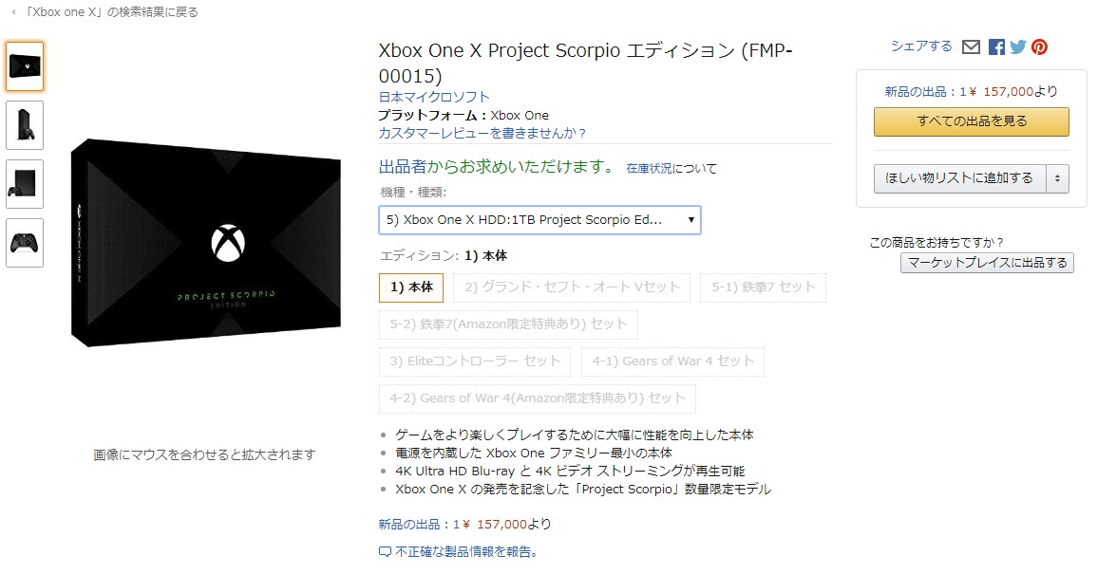Share the product via email icon

971,46
